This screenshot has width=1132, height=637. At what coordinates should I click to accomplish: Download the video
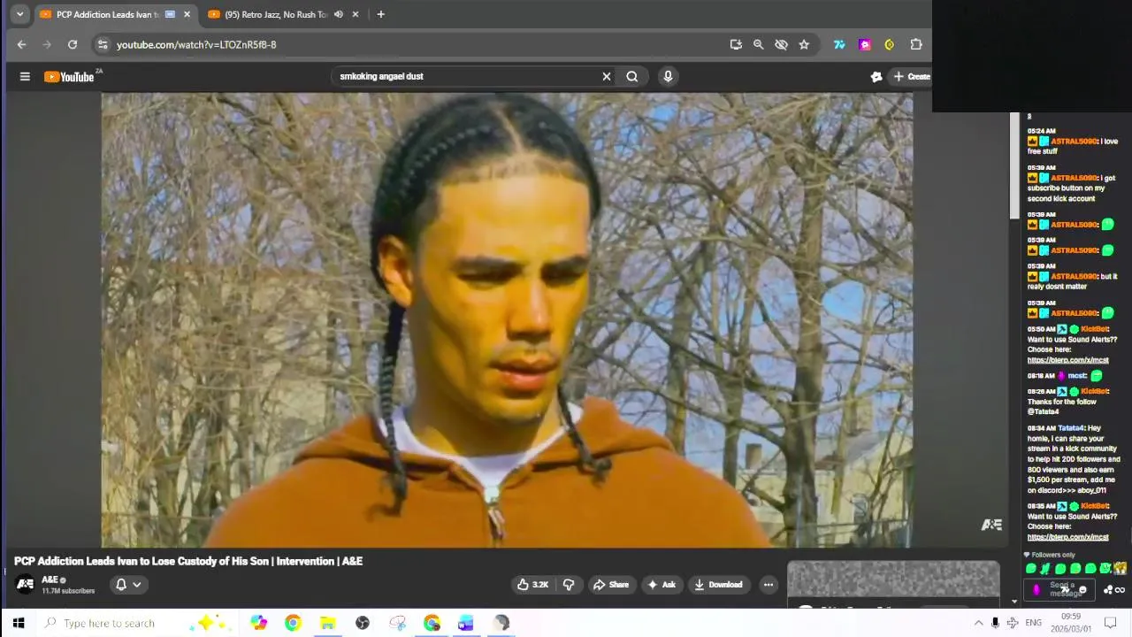coord(718,584)
